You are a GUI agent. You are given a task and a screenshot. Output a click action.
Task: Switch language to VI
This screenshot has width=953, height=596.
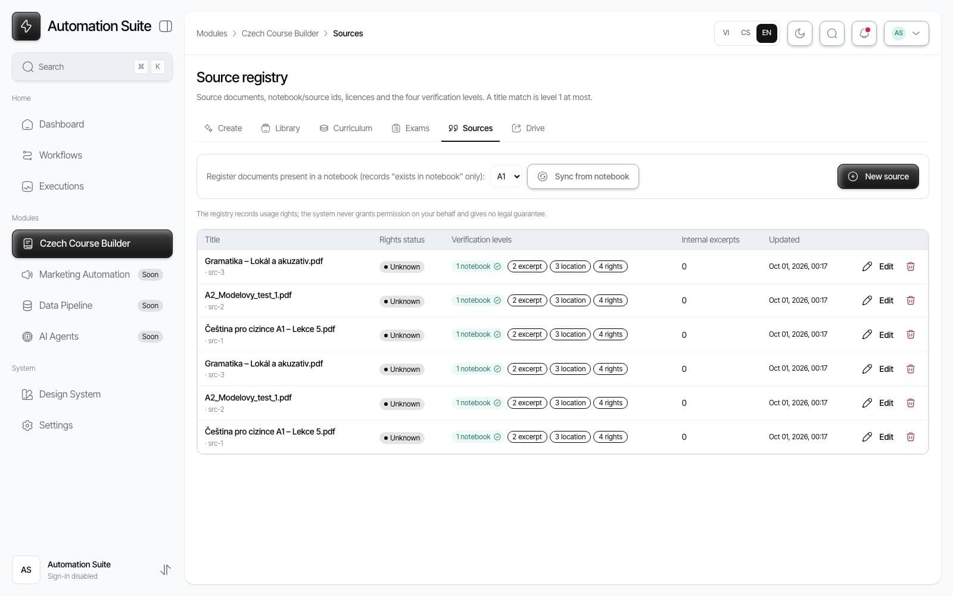726,33
